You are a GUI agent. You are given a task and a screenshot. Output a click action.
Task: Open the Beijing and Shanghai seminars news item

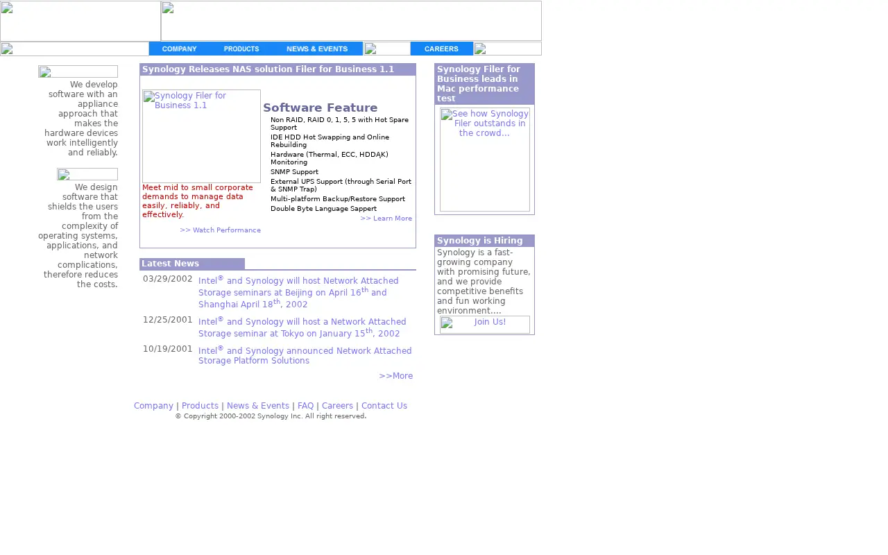298,292
